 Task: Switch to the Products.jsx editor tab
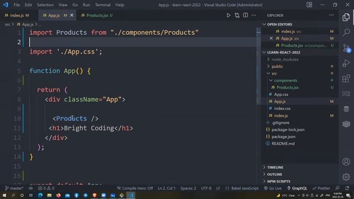97,15
